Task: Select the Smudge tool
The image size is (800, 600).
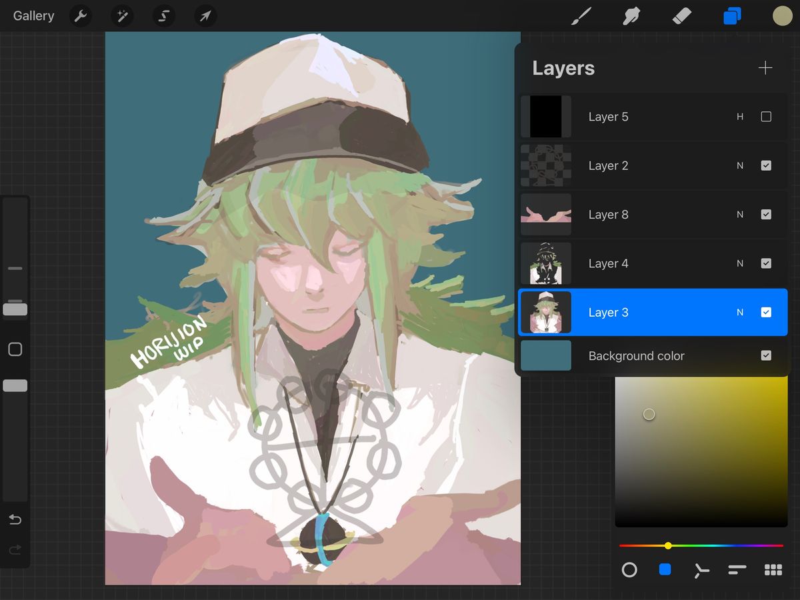Action: point(631,16)
